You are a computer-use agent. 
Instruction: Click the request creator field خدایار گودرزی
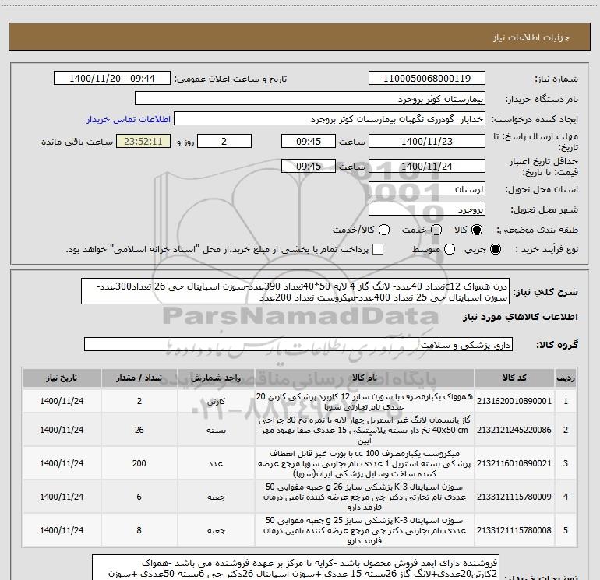point(330,119)
